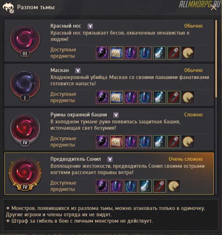This screenshot has height=235, width=222.
Task: Expand the dropdown arrow next to Красный нос
Action: (x=90, y=26)
